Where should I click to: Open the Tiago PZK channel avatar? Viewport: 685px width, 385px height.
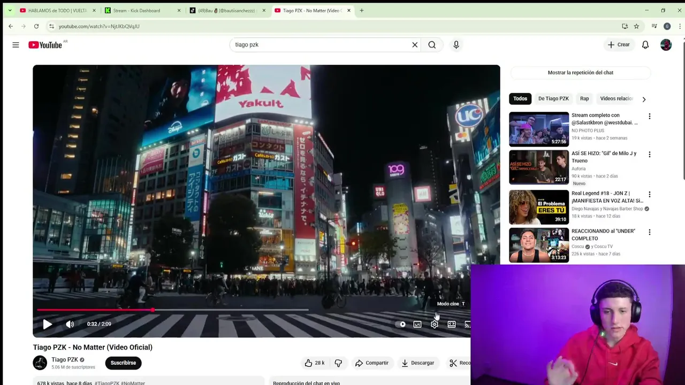coord(40,363)
